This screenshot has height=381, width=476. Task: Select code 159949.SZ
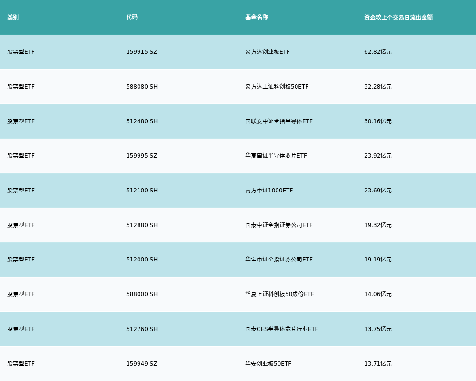142,364
